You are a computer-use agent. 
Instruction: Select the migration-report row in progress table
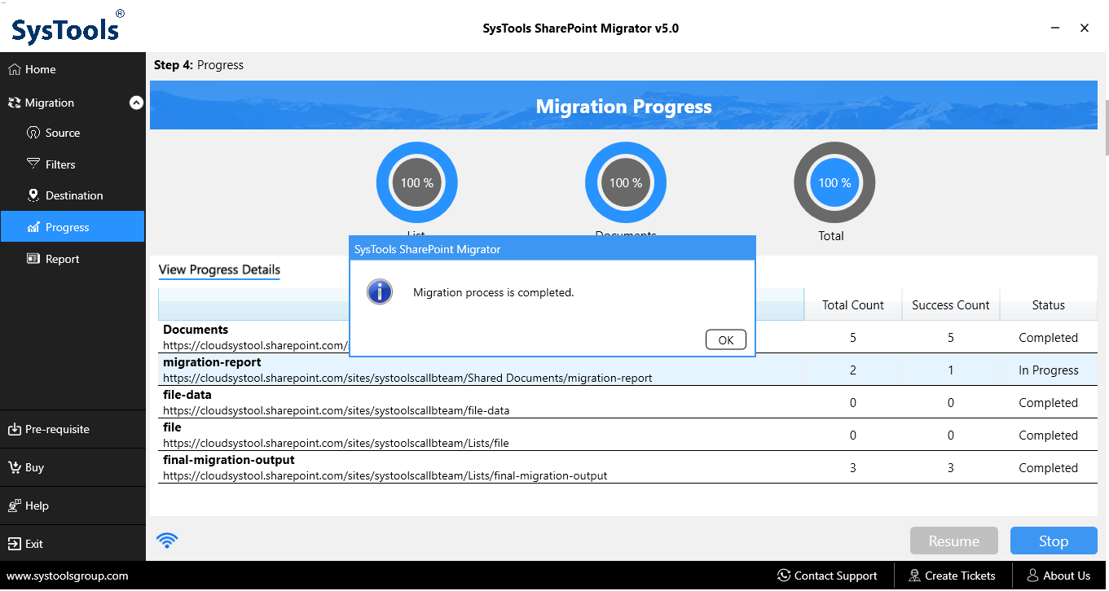click(489, 377)
